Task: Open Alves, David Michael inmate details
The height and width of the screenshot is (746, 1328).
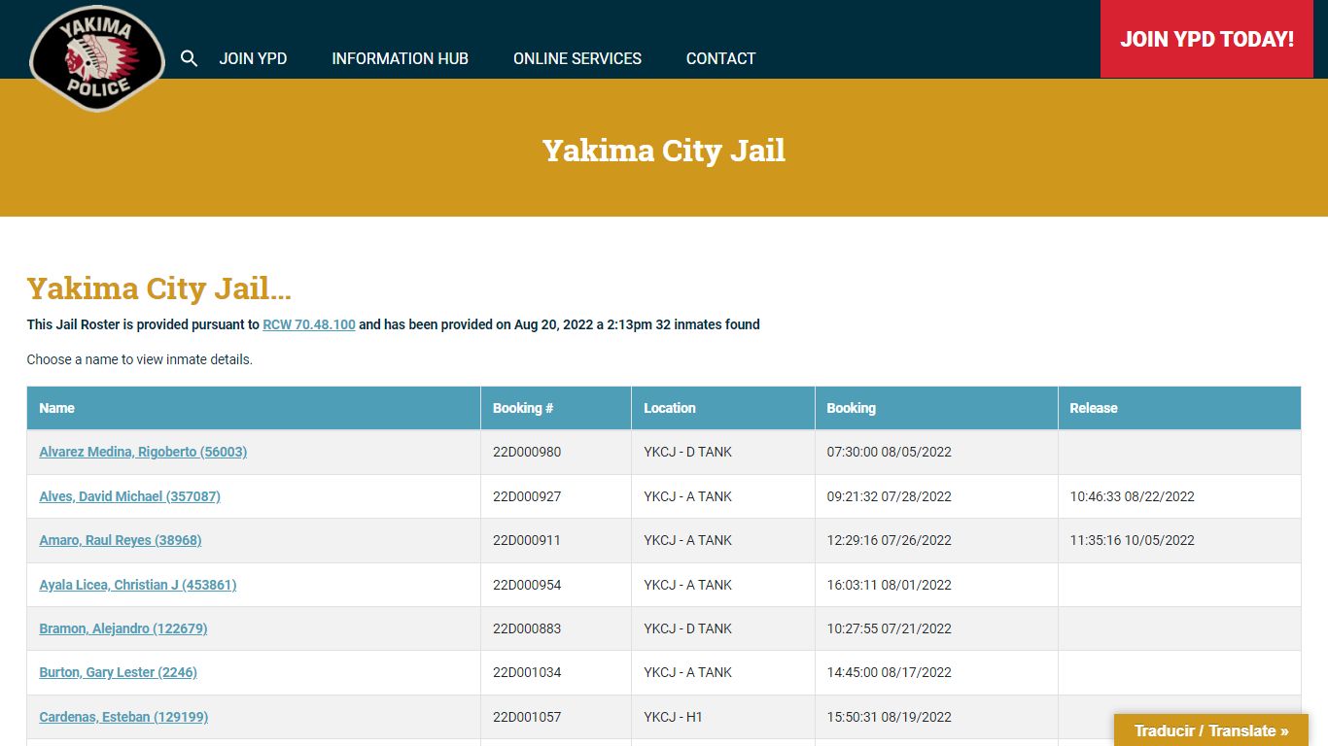Action: tap(129, 496)
